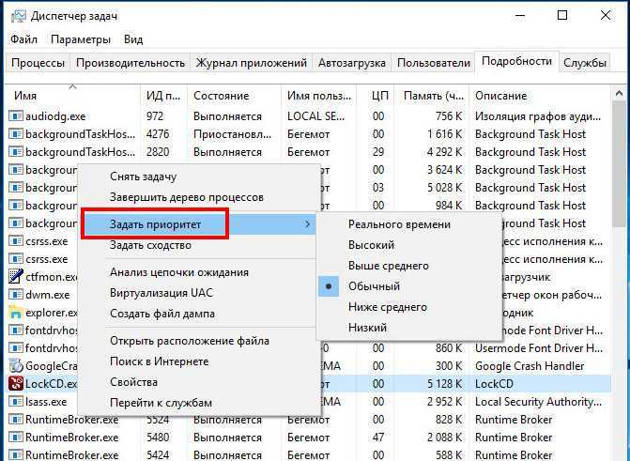The height and width of the screenshot is (461, 630).
Task: Maximize the Task Manager window
Action: [562, 16]
